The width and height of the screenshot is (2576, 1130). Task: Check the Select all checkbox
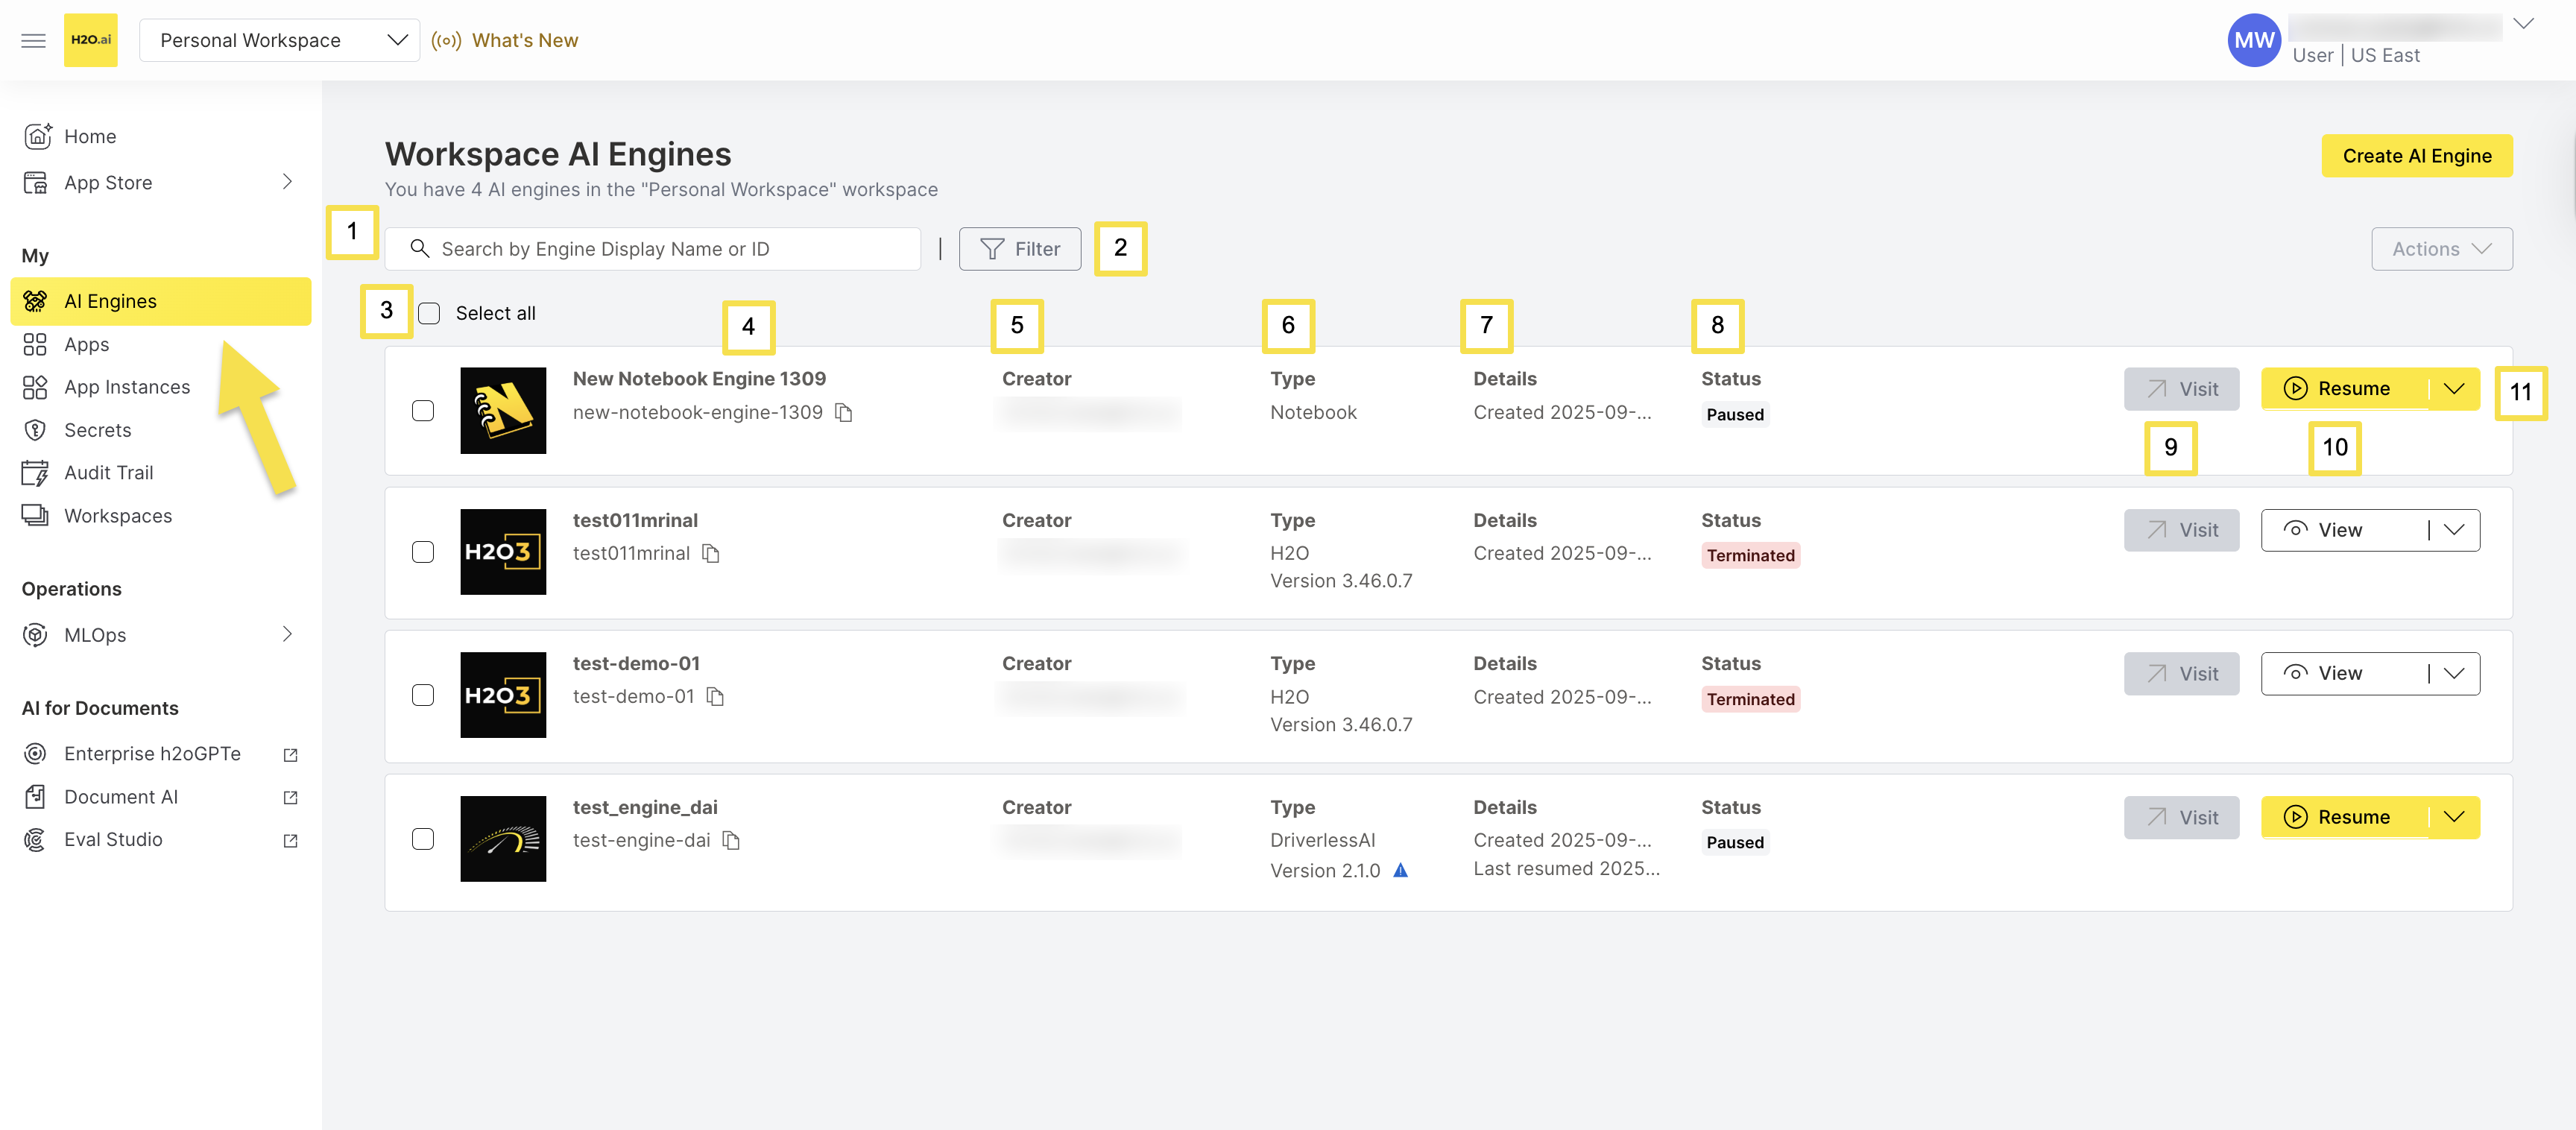(x=429, y=313)
